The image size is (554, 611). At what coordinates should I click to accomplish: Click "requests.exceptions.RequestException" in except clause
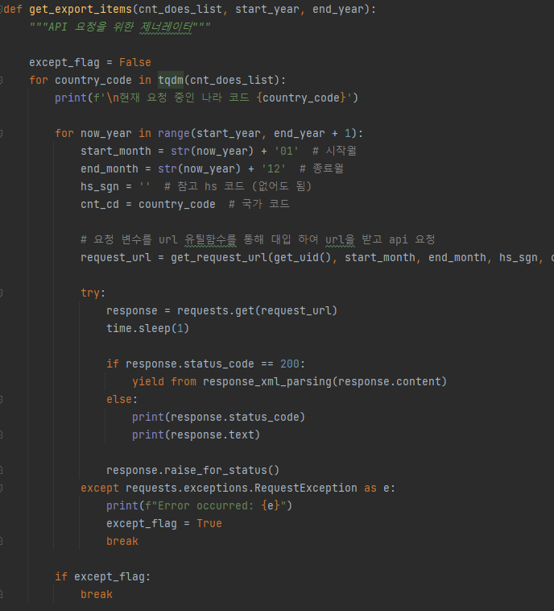pos(242,488)
